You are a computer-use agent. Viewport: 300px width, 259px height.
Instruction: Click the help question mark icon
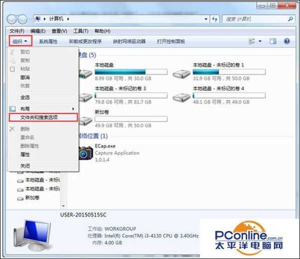[287, 41]
